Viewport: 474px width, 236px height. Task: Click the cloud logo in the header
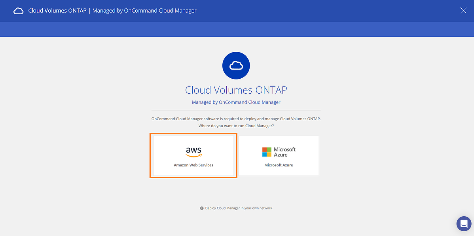coord(19,11)
